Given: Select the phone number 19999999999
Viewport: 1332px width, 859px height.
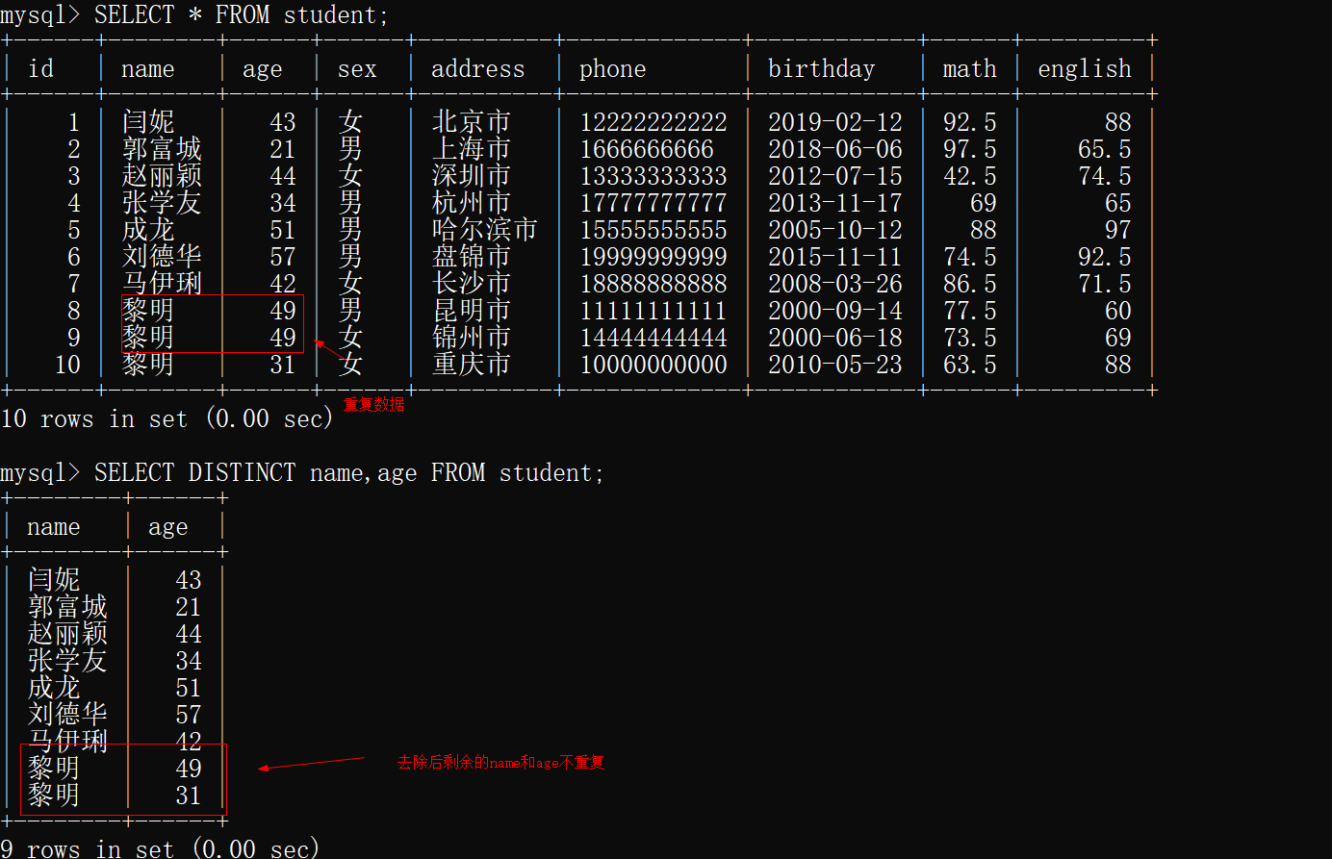Looking at the screenshot, I should pos(653,257).
